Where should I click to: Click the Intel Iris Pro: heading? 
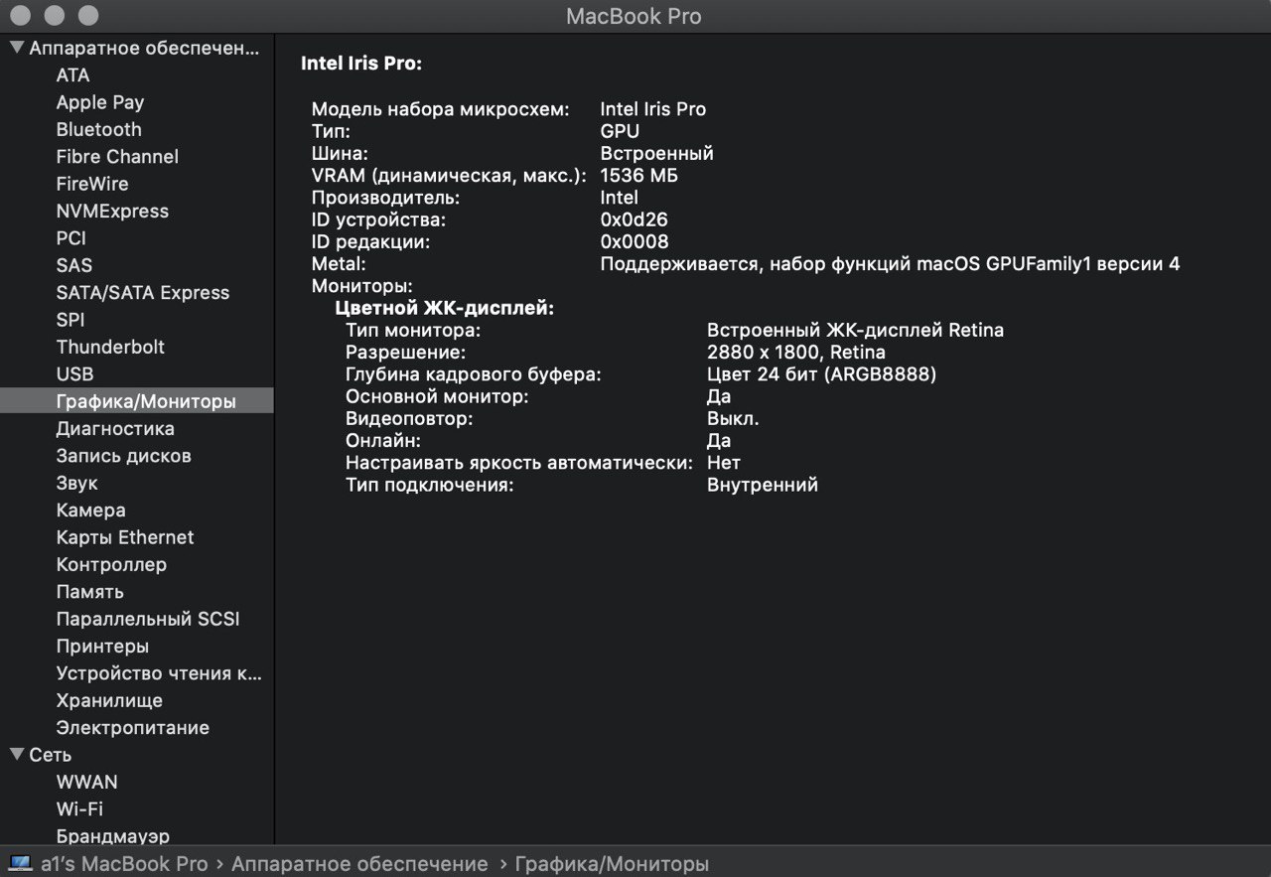click(x=361, y=64)
